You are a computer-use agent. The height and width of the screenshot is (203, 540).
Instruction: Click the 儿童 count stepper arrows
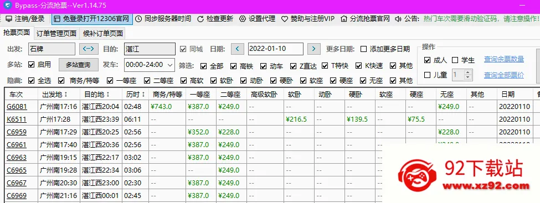pyautogui.click(x=467, y=75)
